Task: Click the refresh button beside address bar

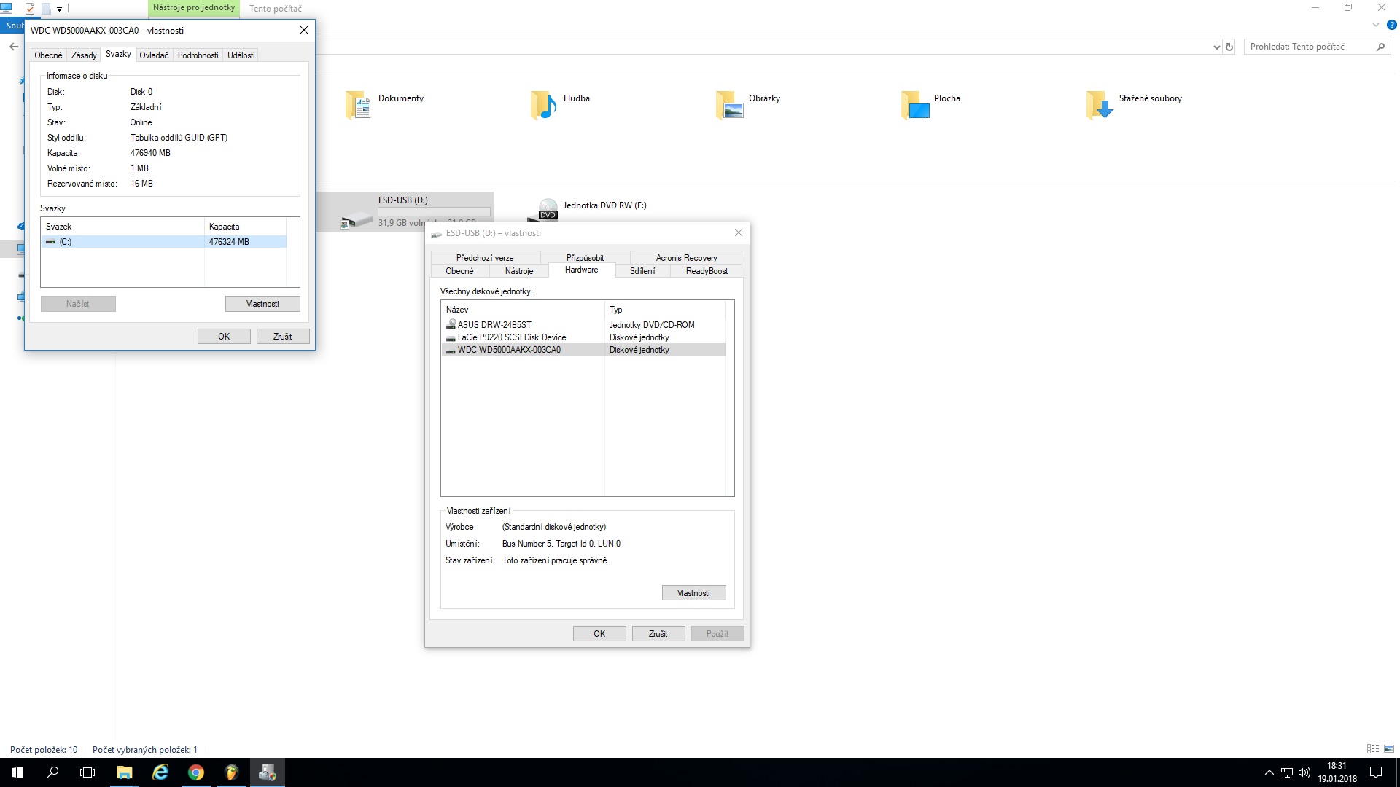Action: click(x=1229, y=47)
